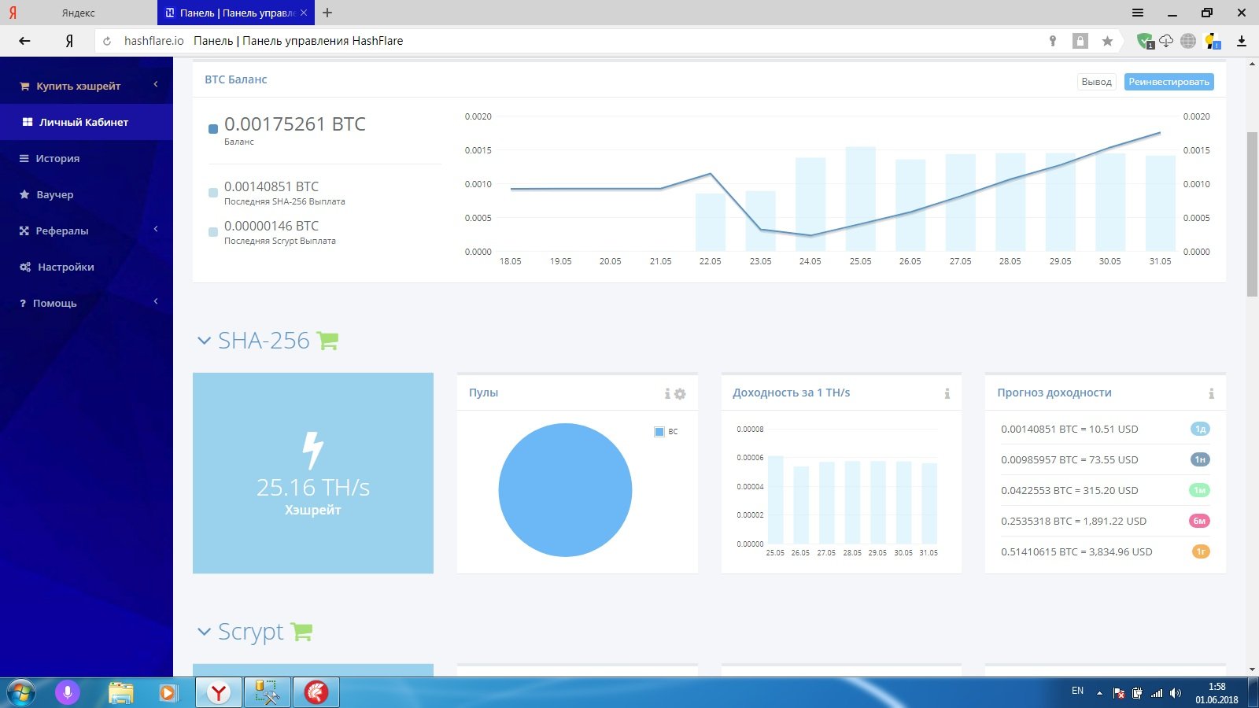Click the 31.05 bar in balance chart

pyautogui.click(x=1160, y=203)
